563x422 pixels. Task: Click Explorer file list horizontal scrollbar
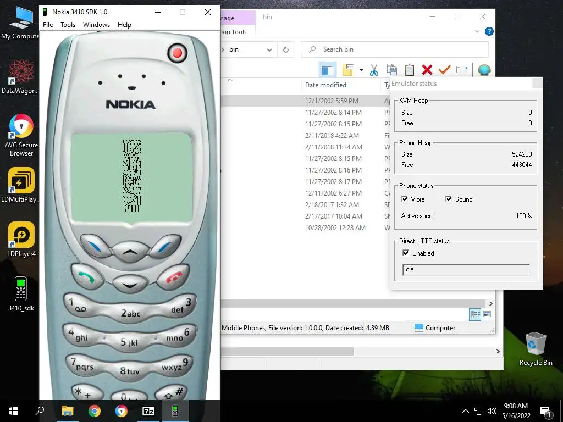[354, 303]
